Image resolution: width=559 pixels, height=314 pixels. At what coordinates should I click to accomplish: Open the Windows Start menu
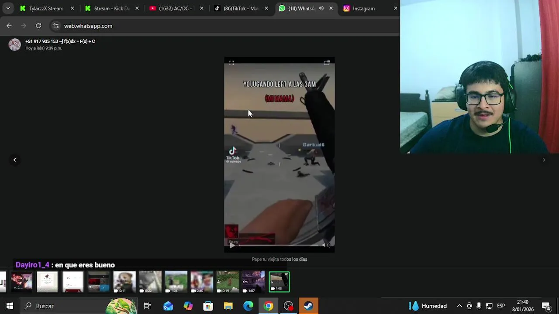(x=10, y=306)
